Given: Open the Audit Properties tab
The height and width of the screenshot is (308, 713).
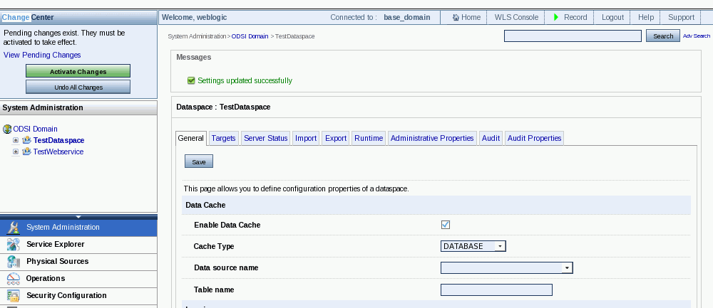Looking at the screenshot, I should point(534,138).
